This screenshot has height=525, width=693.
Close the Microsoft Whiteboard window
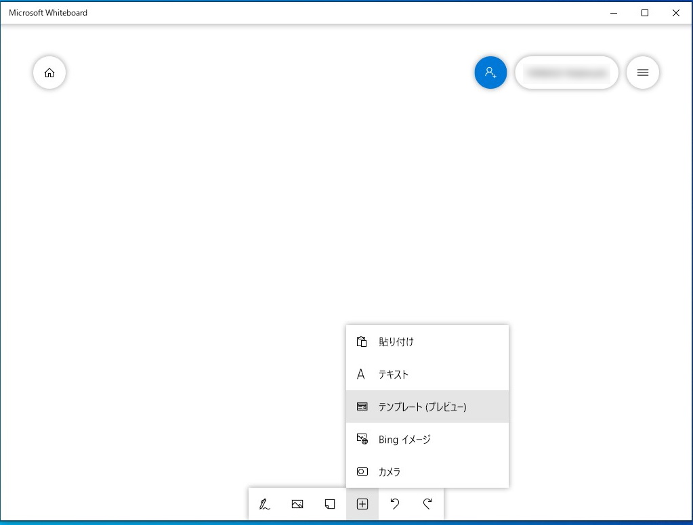676,12
